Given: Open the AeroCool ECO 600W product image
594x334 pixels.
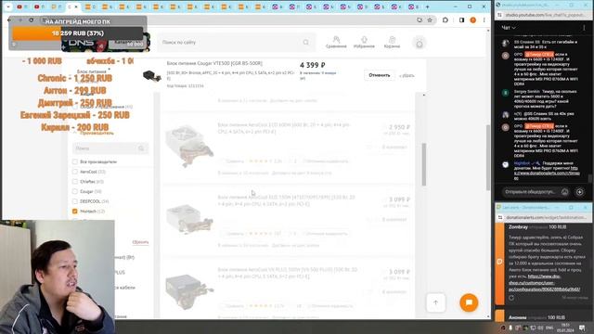Looking at the screenshot, I should coord(189,146).
